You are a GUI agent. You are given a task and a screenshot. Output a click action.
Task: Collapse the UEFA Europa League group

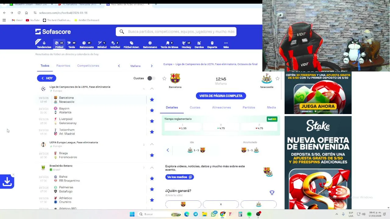pos(152,144)
